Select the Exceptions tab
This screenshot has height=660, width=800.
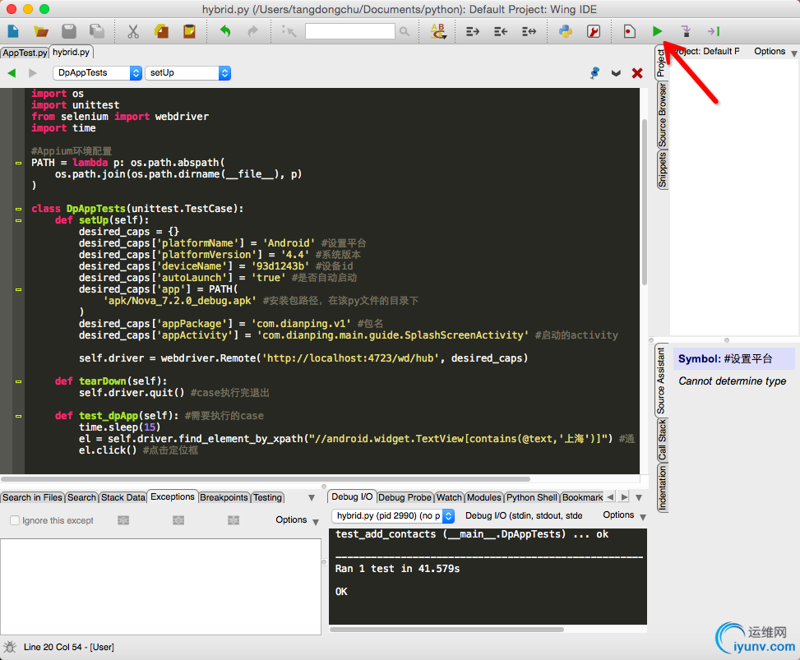point(173,496)
